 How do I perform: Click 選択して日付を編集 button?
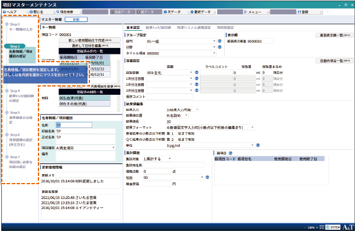coord(90,46)
